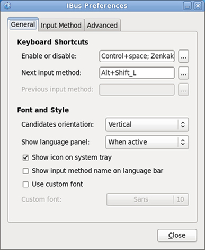Click the IBus gear icon in title bar

tap(7, 6)
